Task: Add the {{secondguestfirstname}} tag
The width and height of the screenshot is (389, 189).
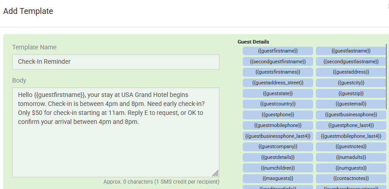Action: [278, 62]
